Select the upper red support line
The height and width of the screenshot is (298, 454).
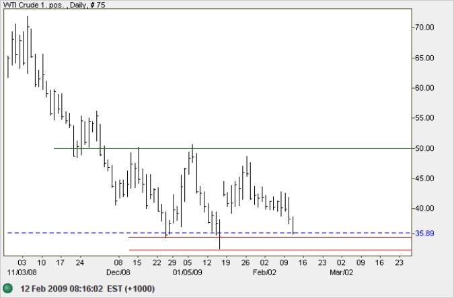(x=270, y=238)
